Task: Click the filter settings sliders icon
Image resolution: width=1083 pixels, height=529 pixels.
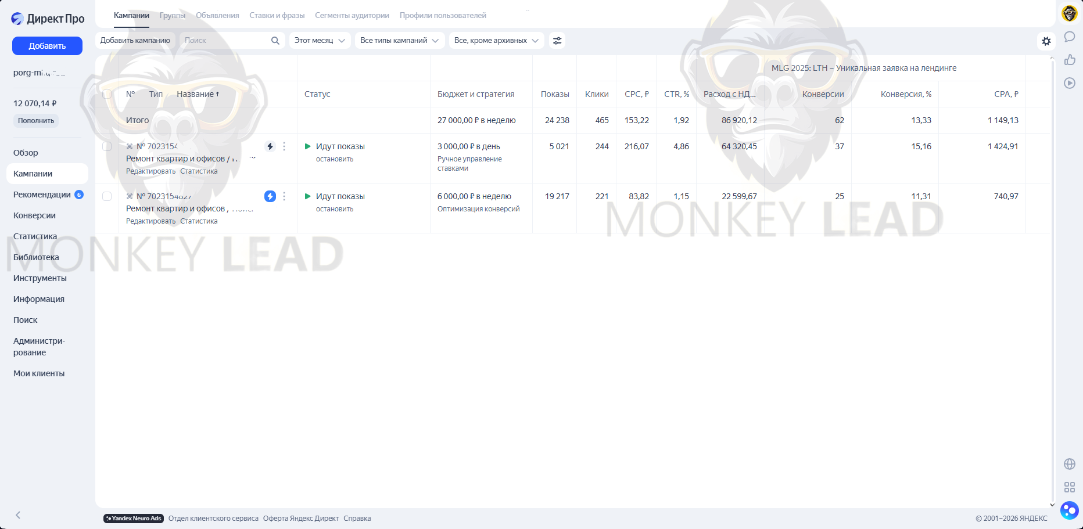Action: point(557,41)
